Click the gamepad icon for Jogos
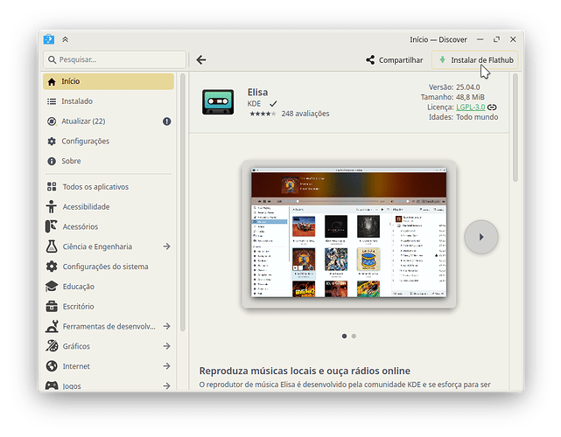 point(52,385)
